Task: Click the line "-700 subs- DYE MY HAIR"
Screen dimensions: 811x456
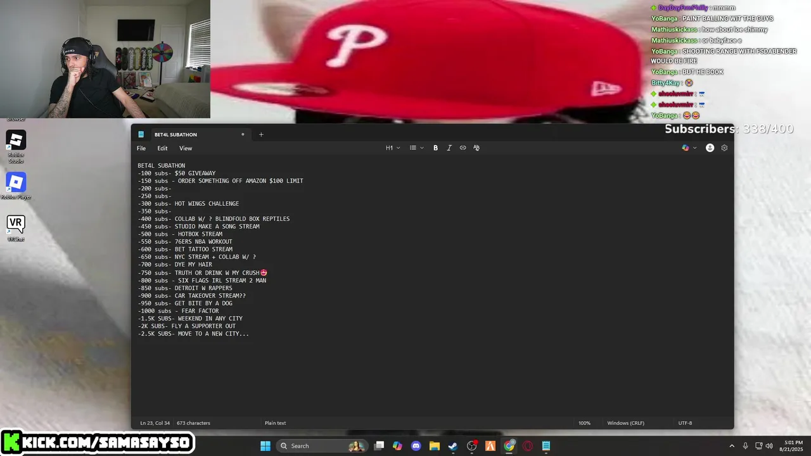Action: point(175,265)
